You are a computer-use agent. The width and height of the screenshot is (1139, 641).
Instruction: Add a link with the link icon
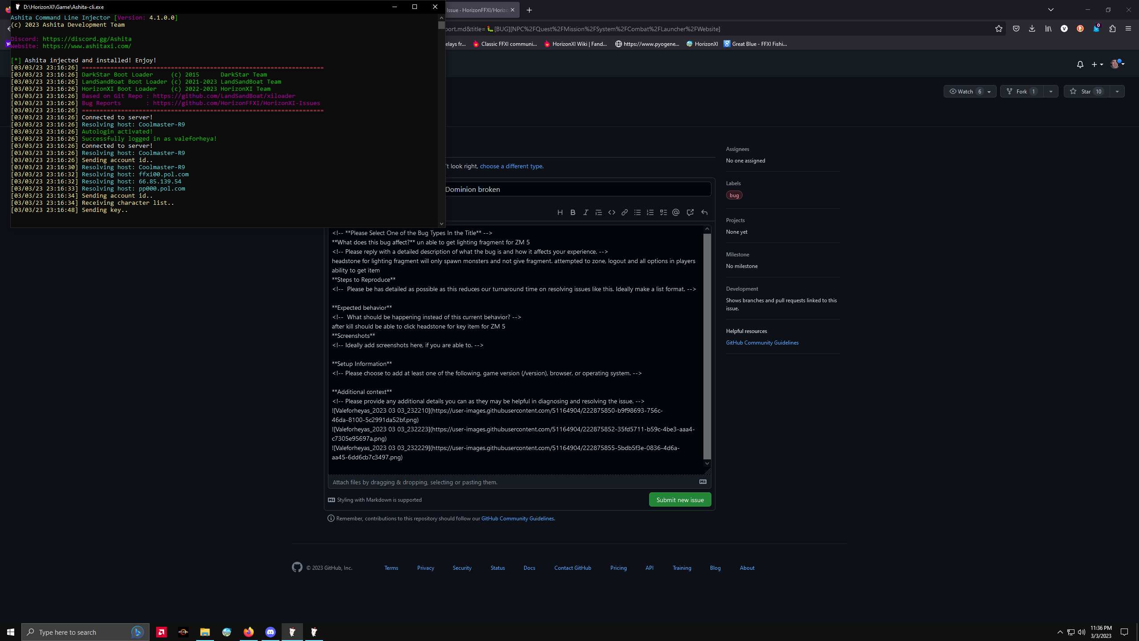625,213
